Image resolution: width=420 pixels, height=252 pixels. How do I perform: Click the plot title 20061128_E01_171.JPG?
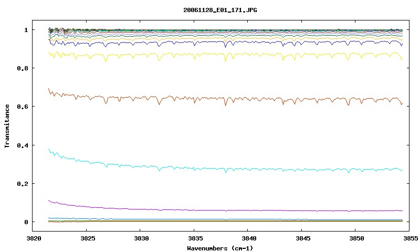tap(220, 10)
